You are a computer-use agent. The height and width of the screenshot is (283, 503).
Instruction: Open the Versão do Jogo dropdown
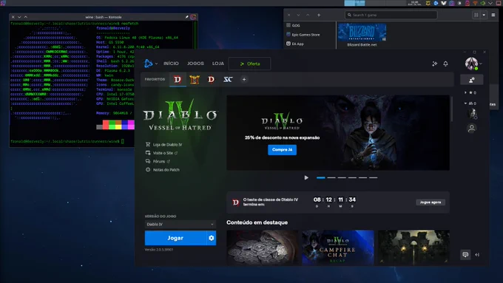(180, 225)
